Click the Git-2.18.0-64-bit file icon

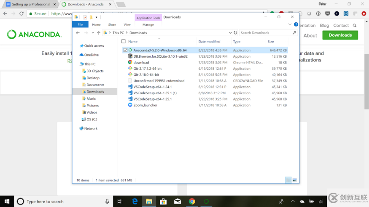(130, 74)
